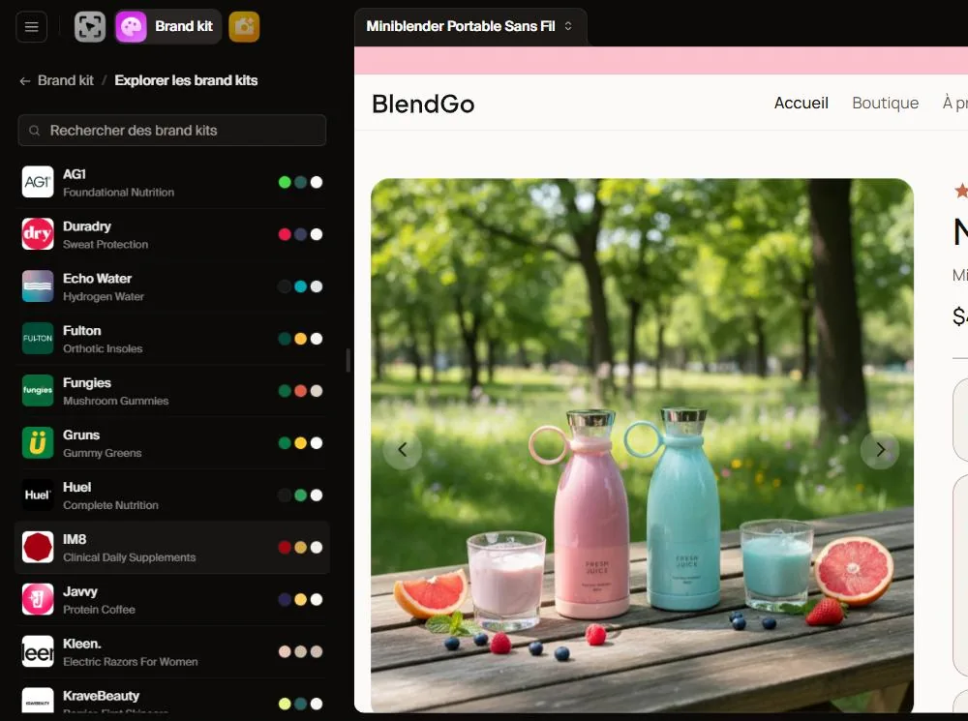Go back using the arrow beside Brand kit
The width and height of the screenshot is (968, 721).
25,81
